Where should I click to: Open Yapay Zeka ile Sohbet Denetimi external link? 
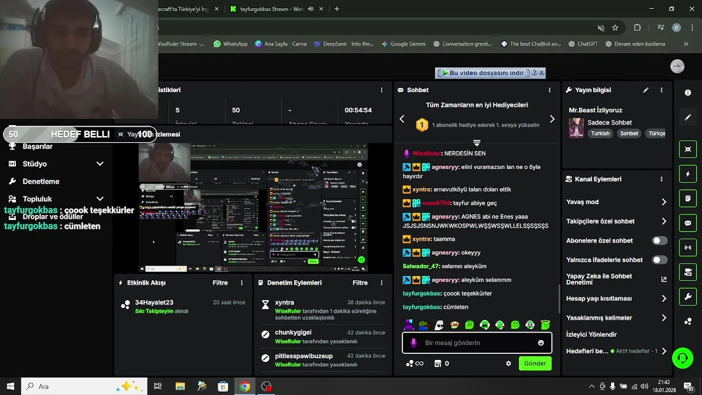[664, 279]
